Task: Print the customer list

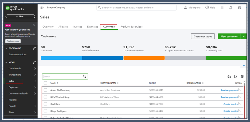Action: (229, 76)
